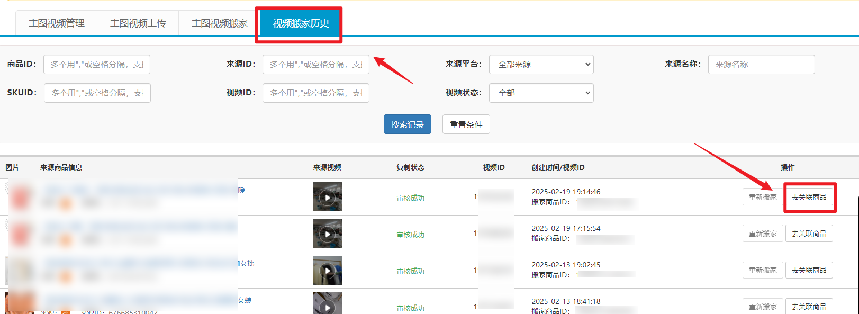The image size is (859, 314).
Task: Click the 视频ID search field
Action: click(x=315, y=93)
